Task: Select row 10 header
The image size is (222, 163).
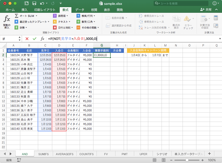Action: (3, 92)
